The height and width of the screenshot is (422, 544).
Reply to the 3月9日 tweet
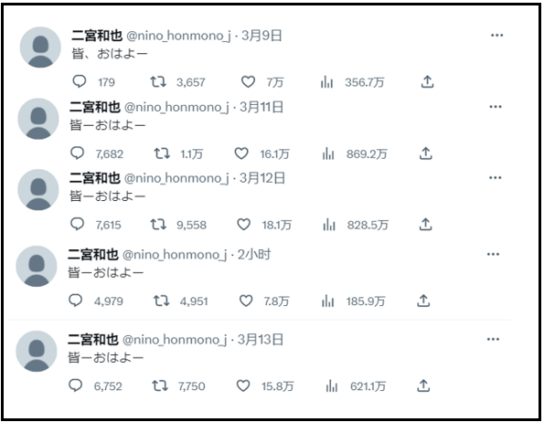coord(80,82)
